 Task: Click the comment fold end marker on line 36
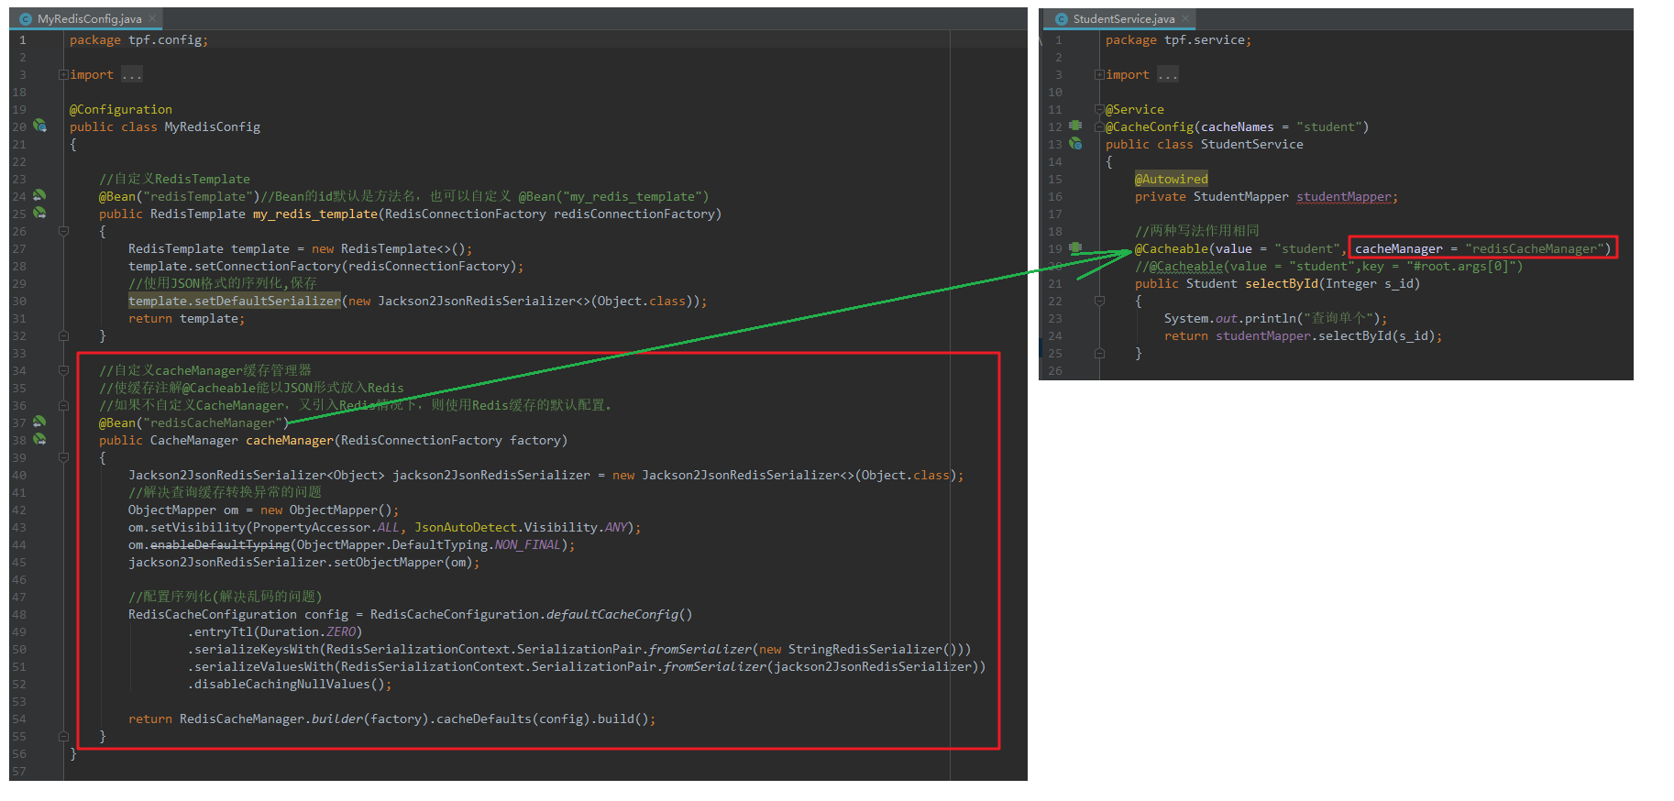(63, 405)
